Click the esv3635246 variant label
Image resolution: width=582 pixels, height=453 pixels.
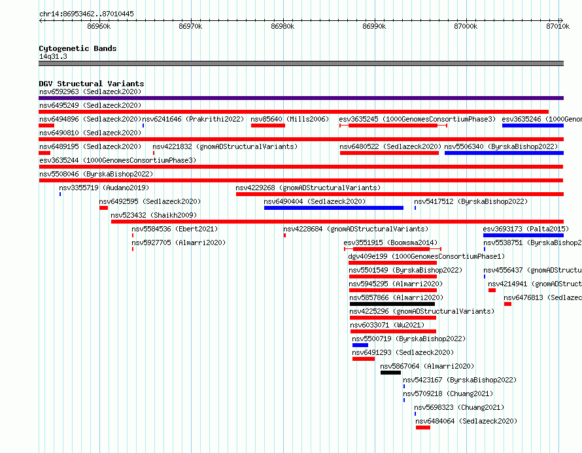(541, 119)
